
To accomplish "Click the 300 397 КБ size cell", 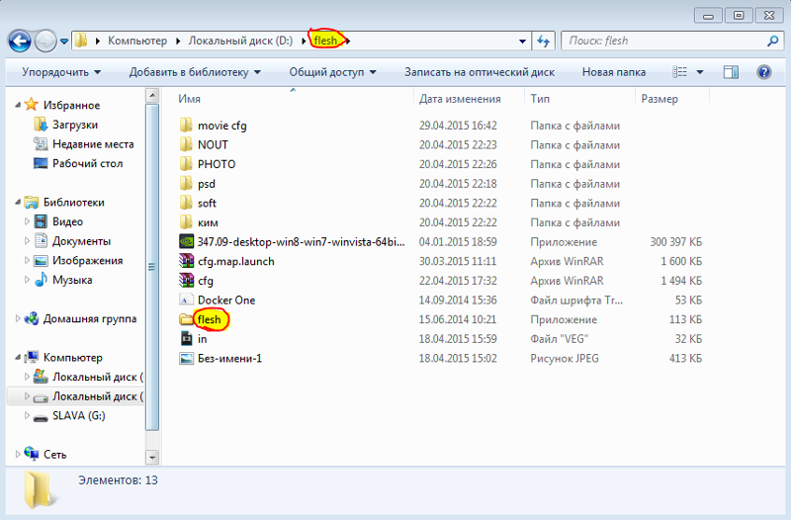I will [676, 242].
